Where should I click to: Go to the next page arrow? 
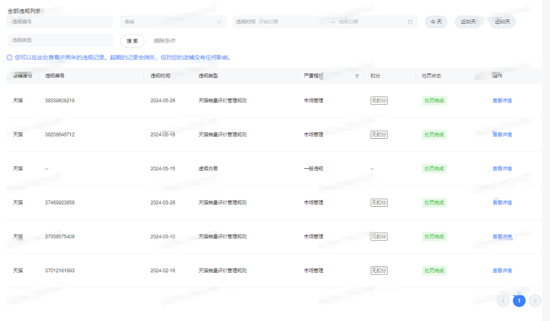click(535, 301)
